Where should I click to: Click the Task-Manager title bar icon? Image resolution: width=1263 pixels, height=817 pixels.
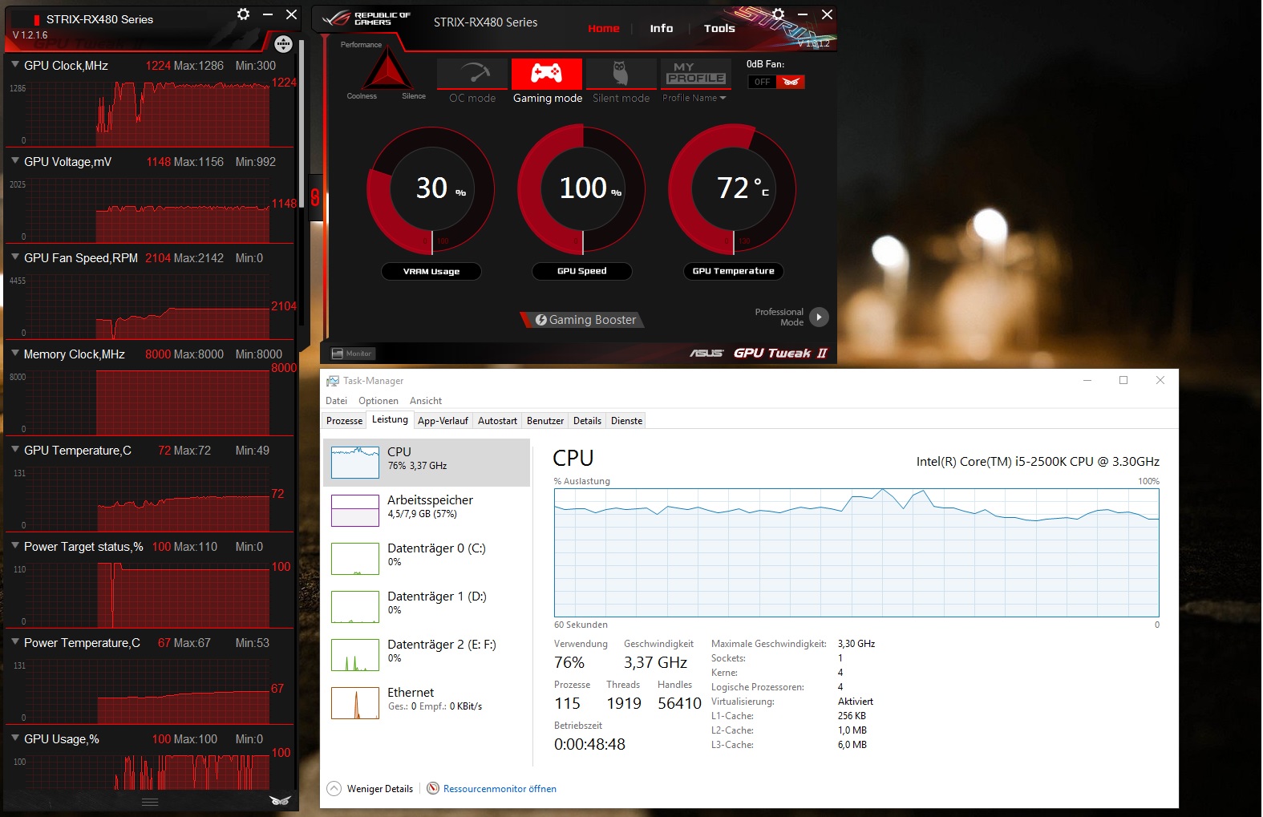(x=333, y=381)
